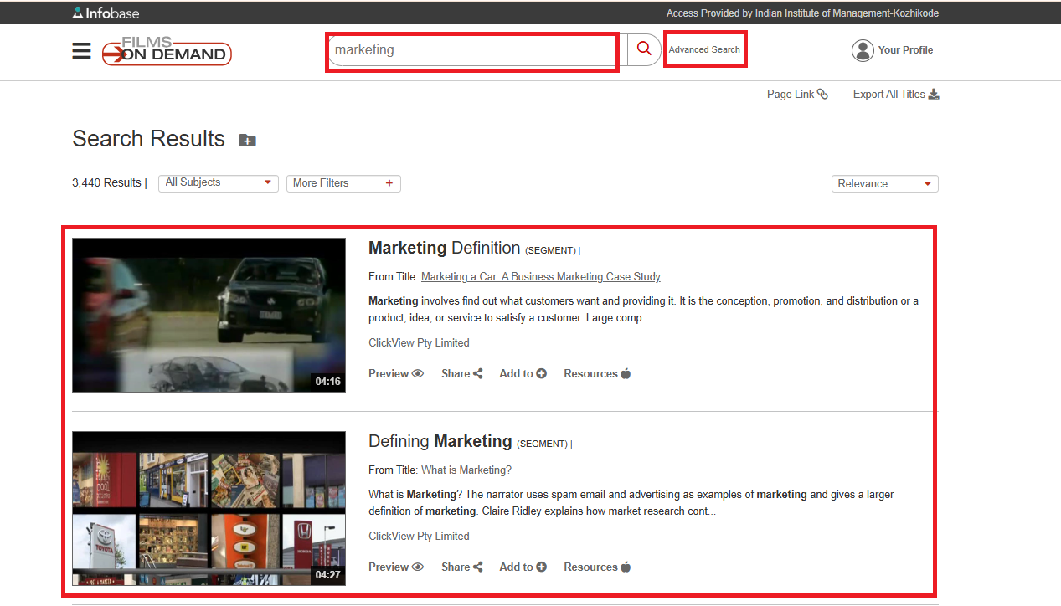
Task: Open the Relevance sort dropdown
Action: point(884,184)
